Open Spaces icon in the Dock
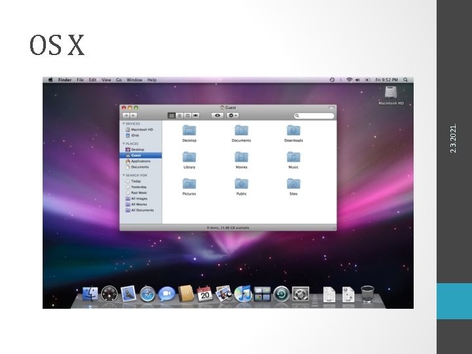Viewport: 472px width, 354px height. coord(262,294)
